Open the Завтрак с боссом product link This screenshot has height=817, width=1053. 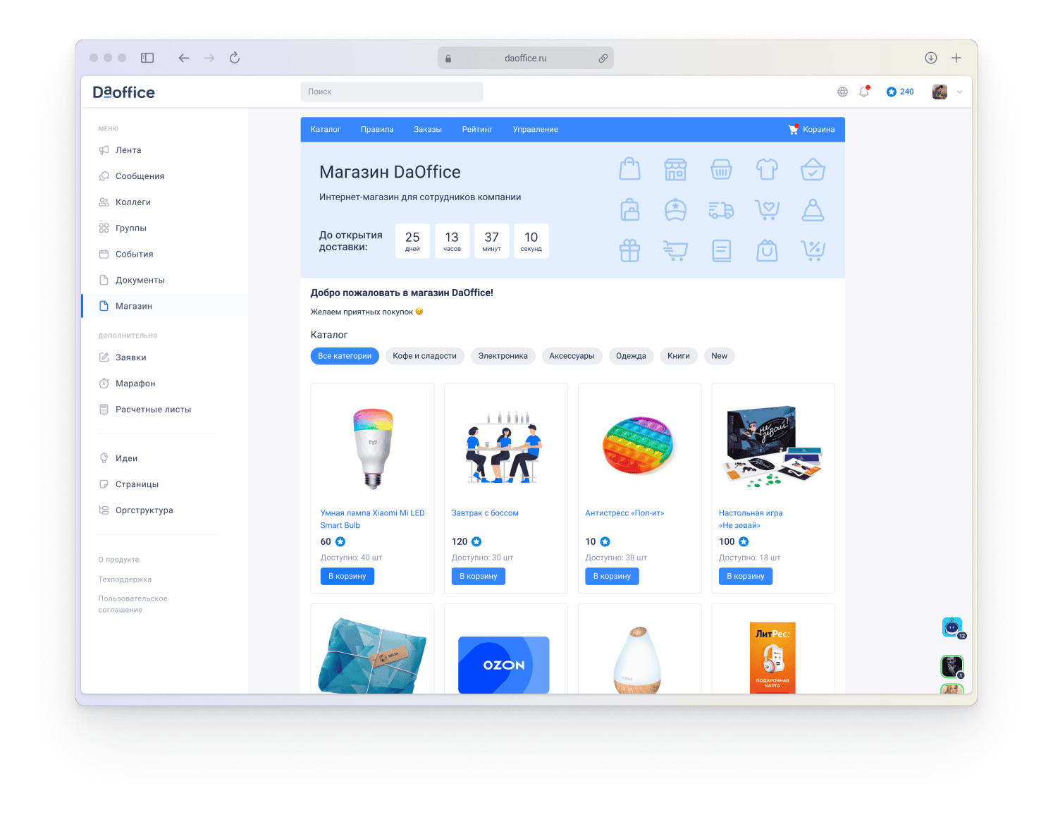485,513
